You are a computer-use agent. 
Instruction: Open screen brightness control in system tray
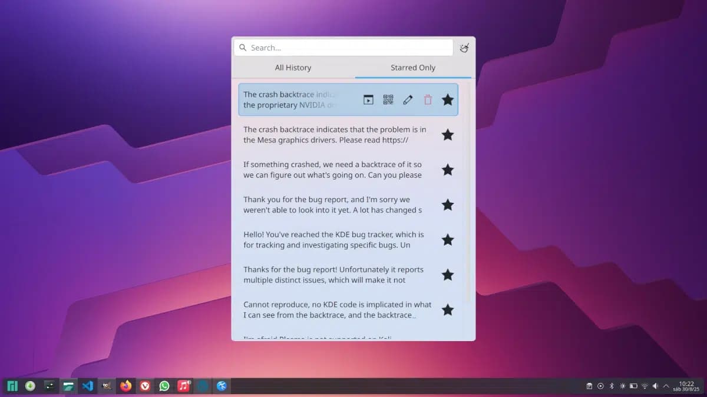coord(622,386)
